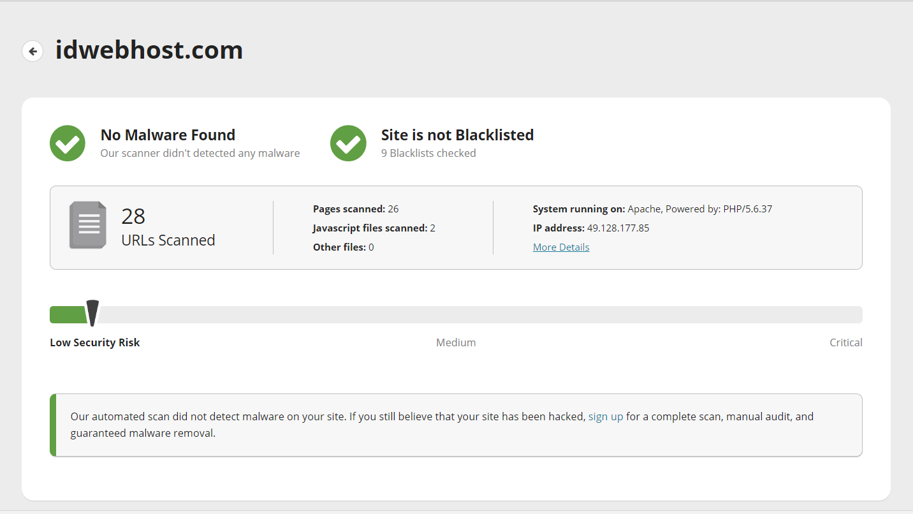Click the sign up link for a complete scan
The image size is (913, 514).
(606, 416)
